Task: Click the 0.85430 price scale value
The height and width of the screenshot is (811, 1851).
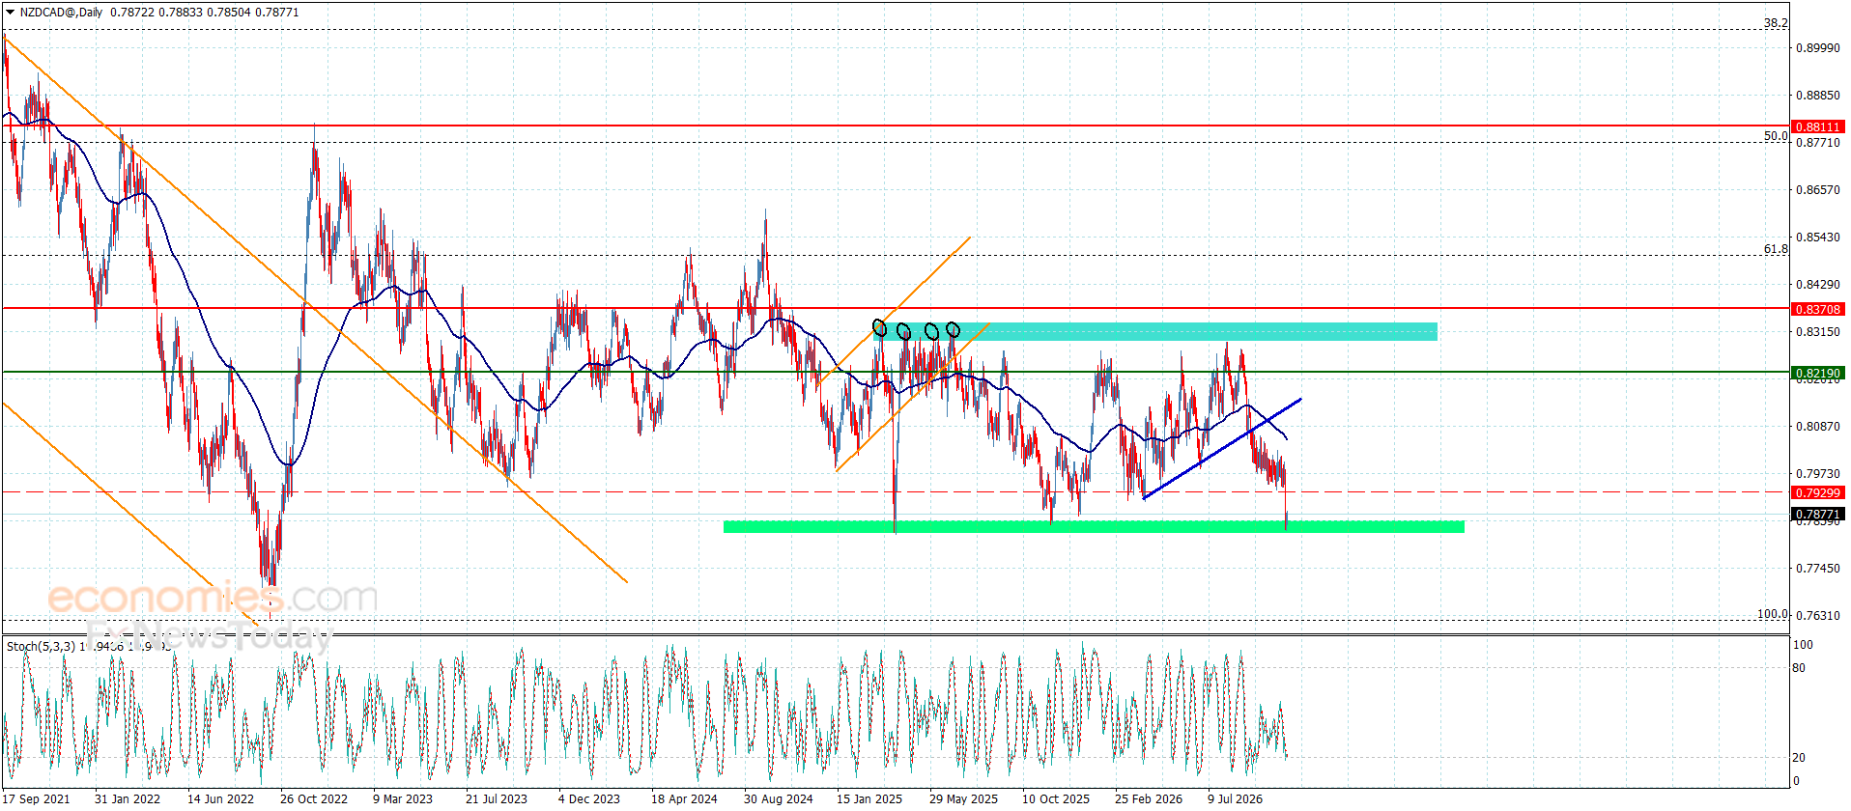Action: pos(1817,238)
